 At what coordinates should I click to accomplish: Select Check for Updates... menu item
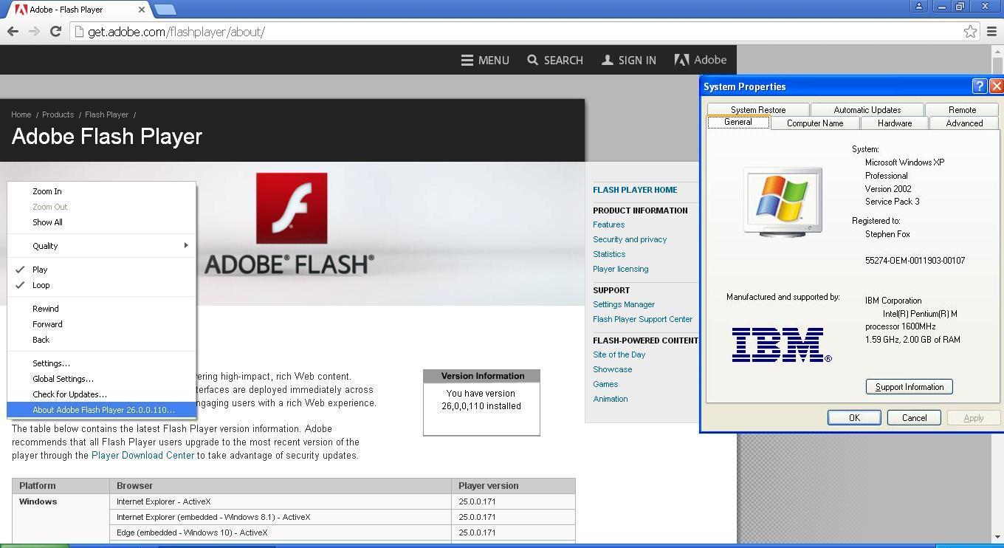pyautogui.click(x=101, y=394)
